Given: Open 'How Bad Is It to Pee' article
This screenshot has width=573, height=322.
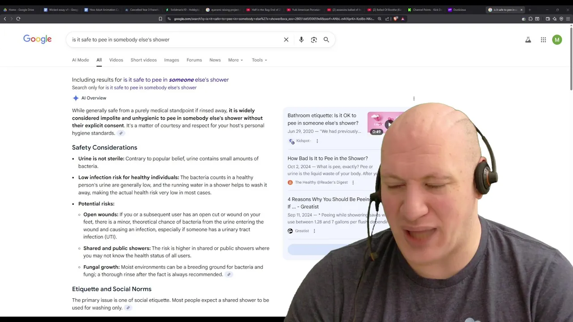Looking at the screenshot, I should coord(328,158).
